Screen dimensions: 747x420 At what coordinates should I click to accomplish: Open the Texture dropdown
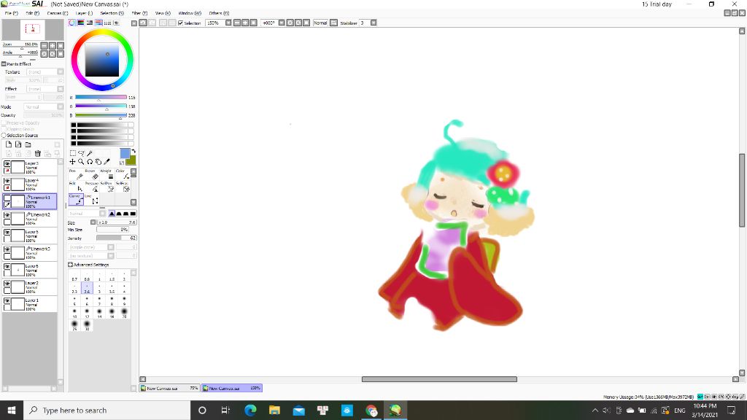tap(61, 72)
